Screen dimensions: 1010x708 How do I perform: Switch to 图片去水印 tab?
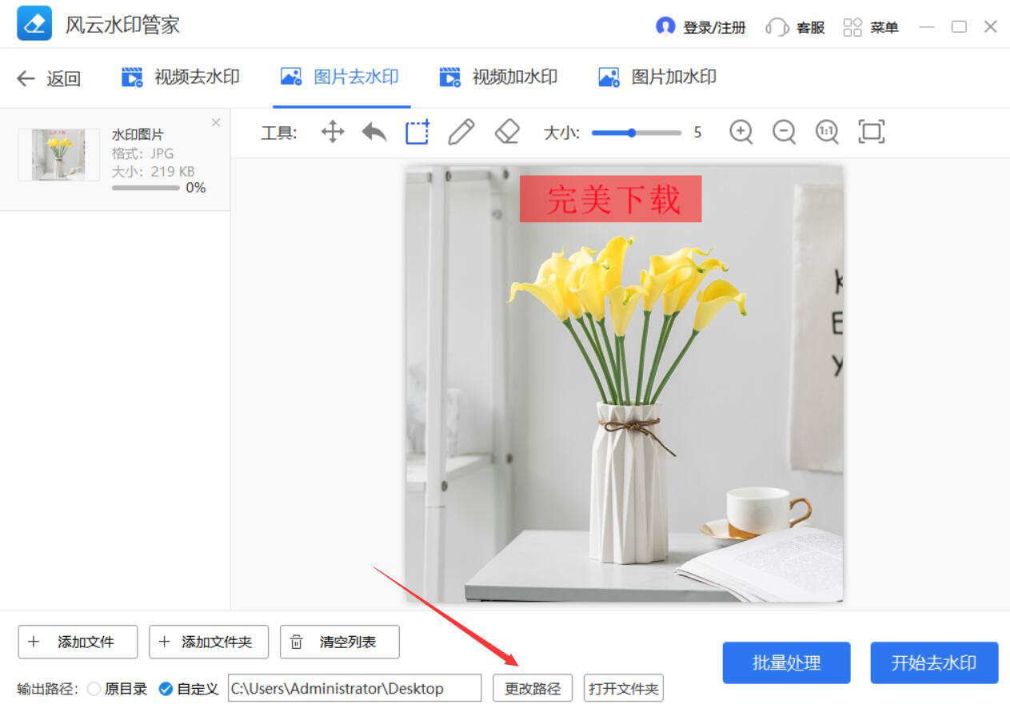[340, 78]
